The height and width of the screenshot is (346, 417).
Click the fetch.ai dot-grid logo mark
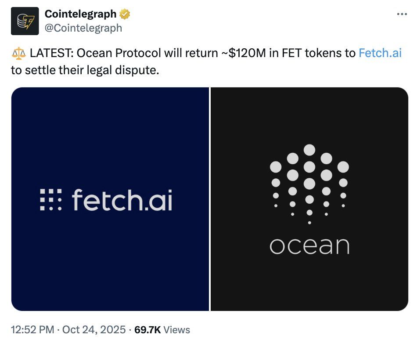[51, 200]
